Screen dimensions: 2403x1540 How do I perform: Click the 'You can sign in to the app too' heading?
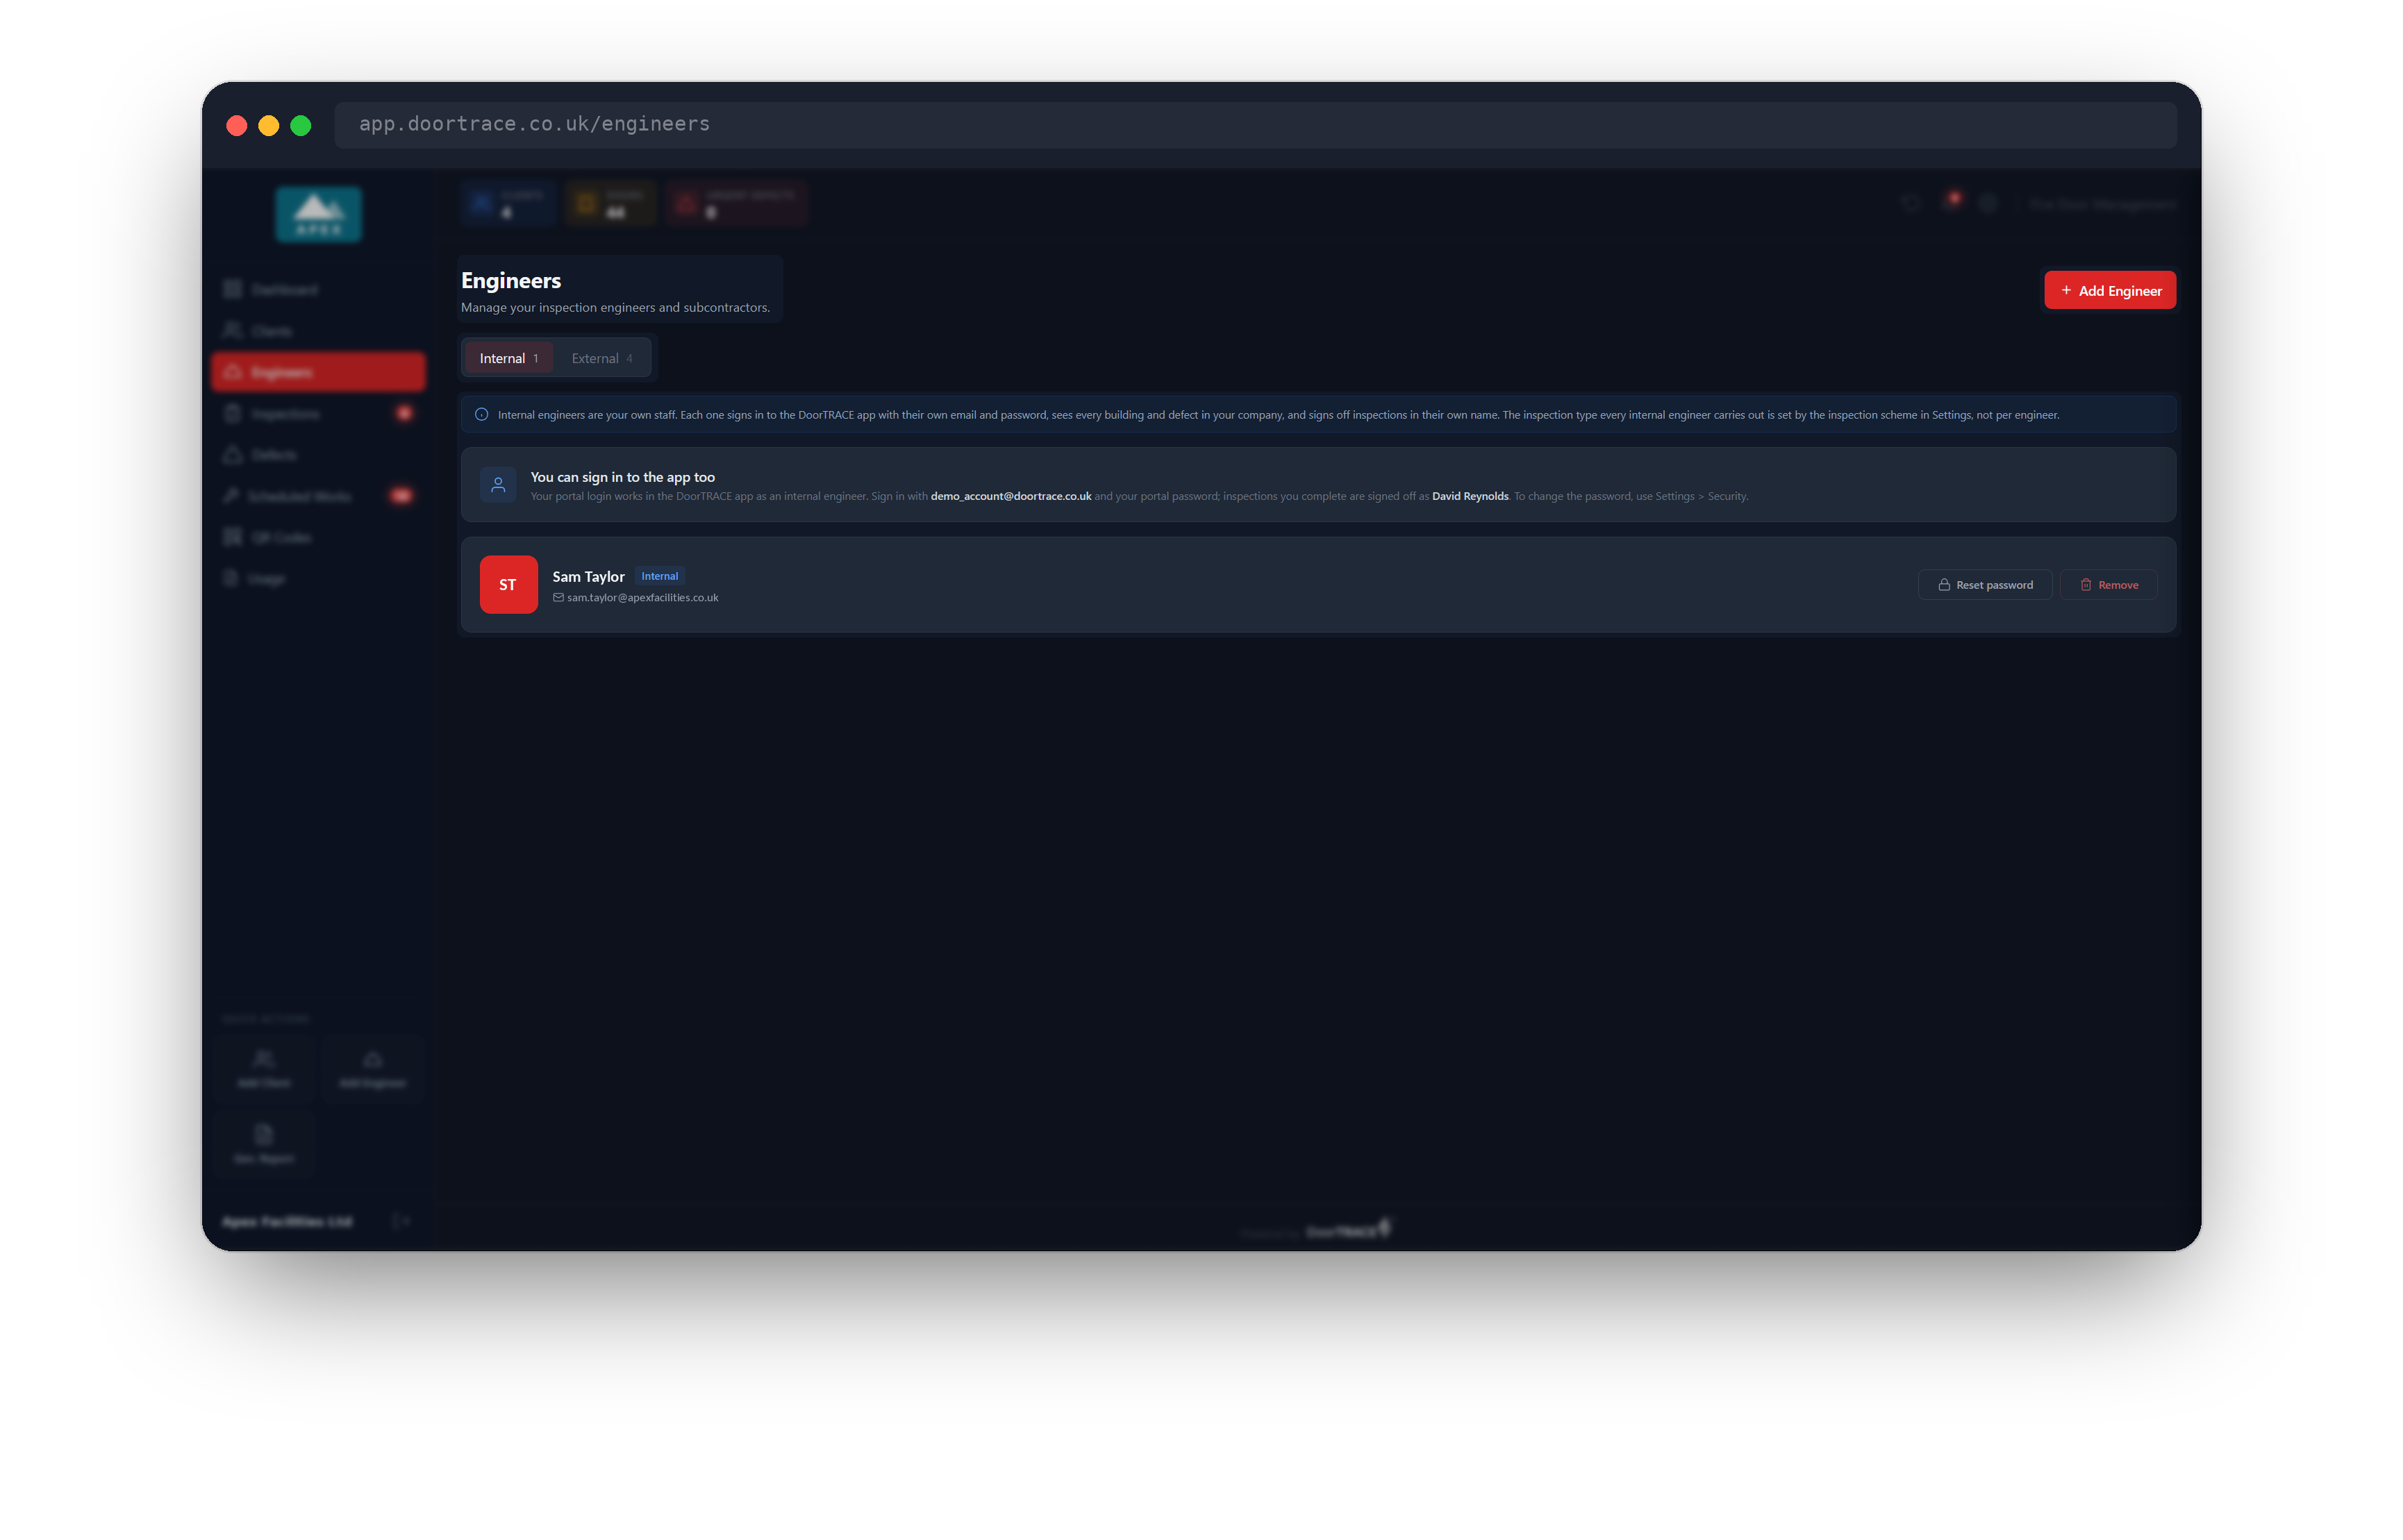click(x=622, y=477)
